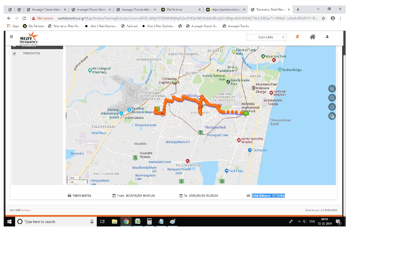This screenshot has width=411, height=257.
Task: Click the Not secure site warning
Action: coord(43,18)
